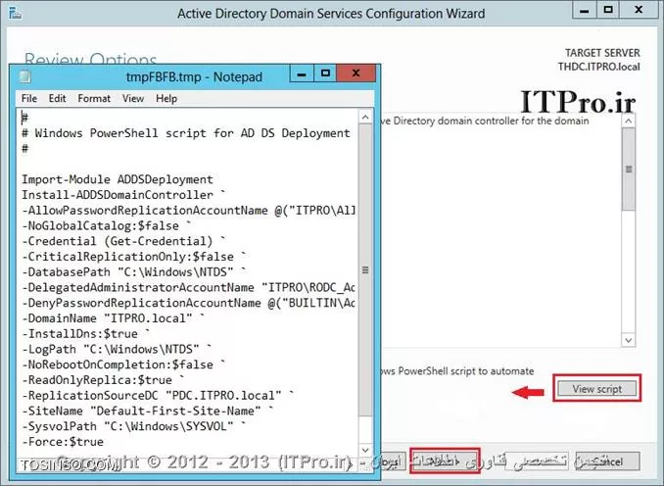Viewport: 664px width, 486px height.
Task: Click the line 'Install-ADDSDomainController'
Action: pos(123,195)
